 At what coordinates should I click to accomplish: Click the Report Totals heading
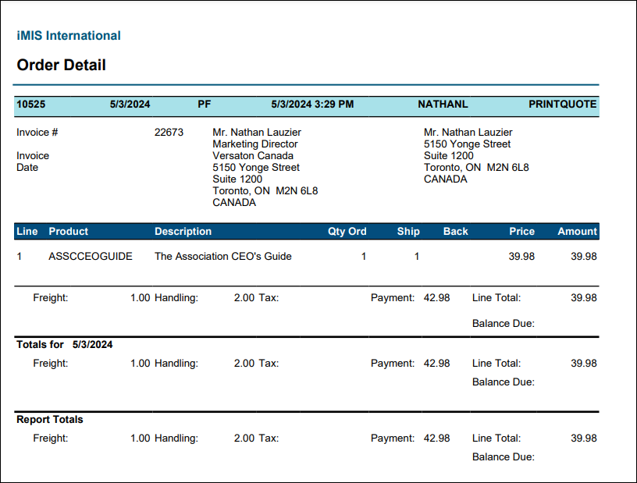click(x=50, y=420)
